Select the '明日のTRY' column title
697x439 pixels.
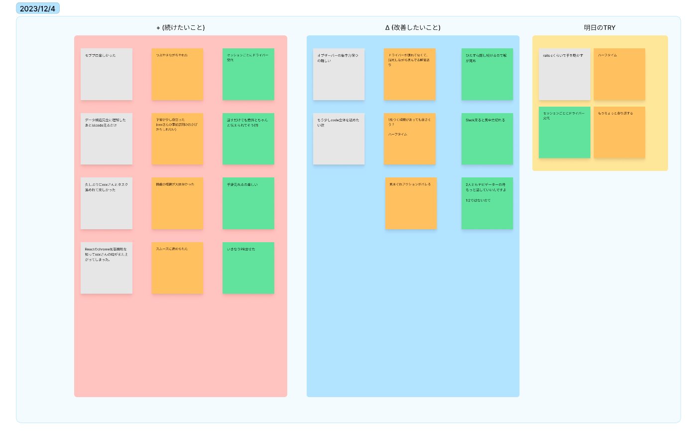click(600, 27)
